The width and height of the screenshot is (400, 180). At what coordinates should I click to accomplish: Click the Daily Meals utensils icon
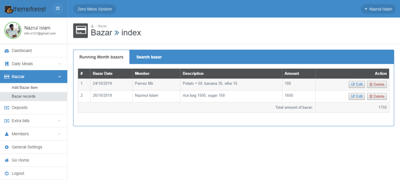pos(7,64)
